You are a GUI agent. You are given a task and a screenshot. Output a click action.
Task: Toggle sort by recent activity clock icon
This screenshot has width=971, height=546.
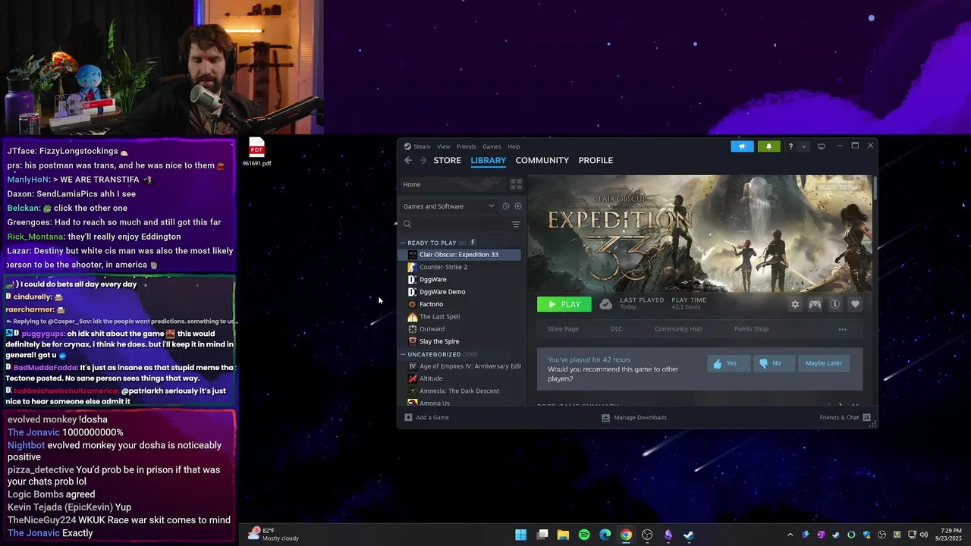tap(505, 206)
